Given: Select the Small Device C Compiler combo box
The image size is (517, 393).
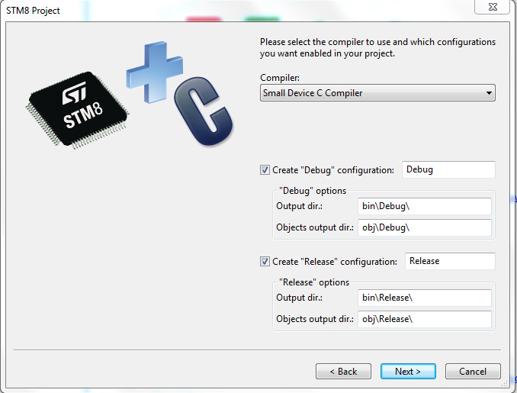Looking at the screenshot, I should (x=377, y=93).
